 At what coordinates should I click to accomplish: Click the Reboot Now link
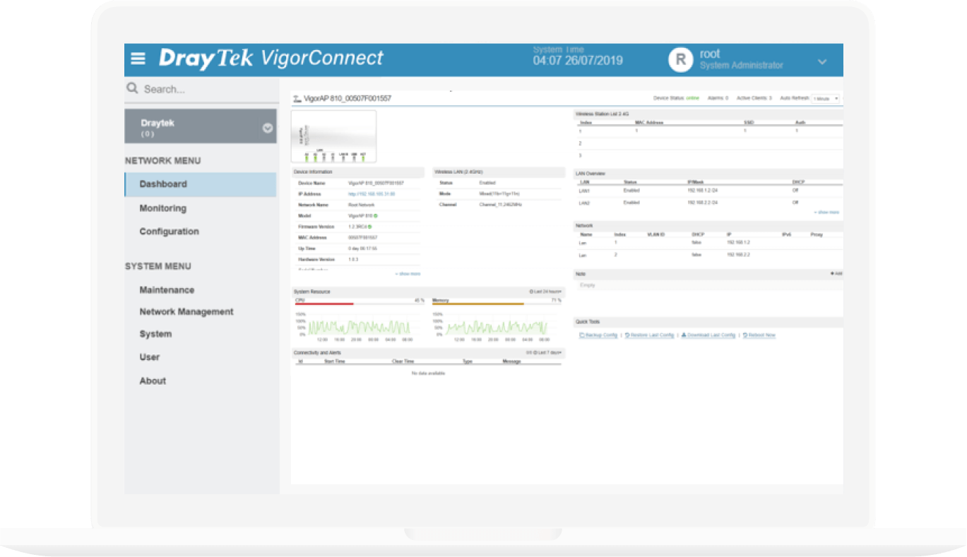(x=759, y=335)
